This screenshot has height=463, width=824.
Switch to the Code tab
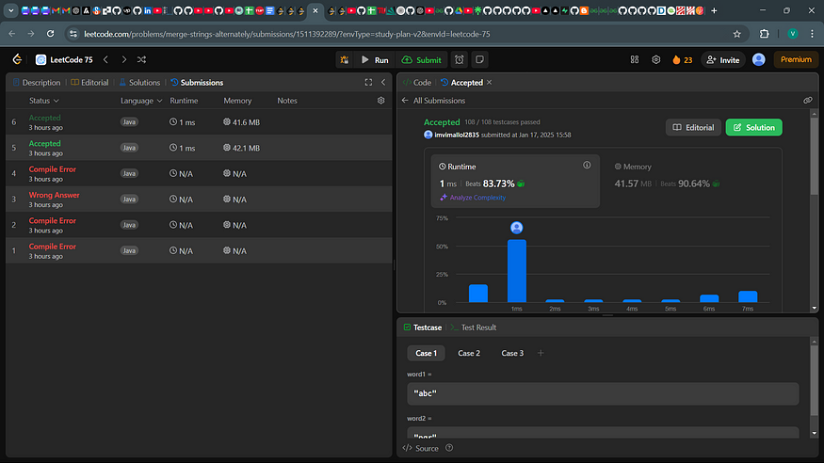(x=417, y=83)
